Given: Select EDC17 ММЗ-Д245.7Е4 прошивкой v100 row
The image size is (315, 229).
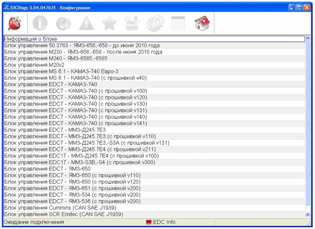Looking at the screenshot, I should pos(154,156).
